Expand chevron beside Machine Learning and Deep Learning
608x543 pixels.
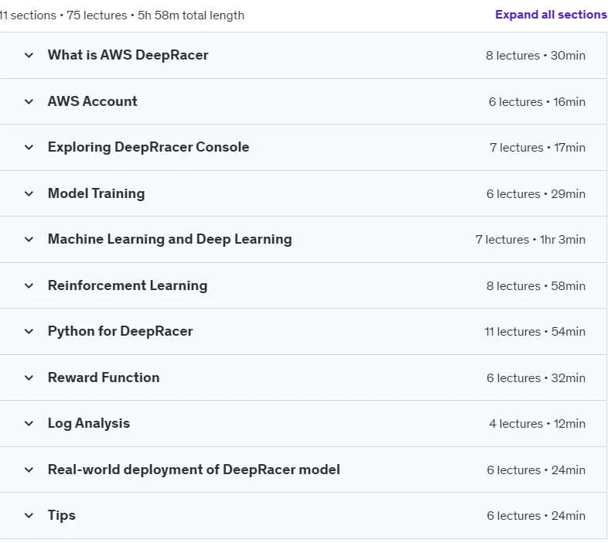tap(29, 239)
